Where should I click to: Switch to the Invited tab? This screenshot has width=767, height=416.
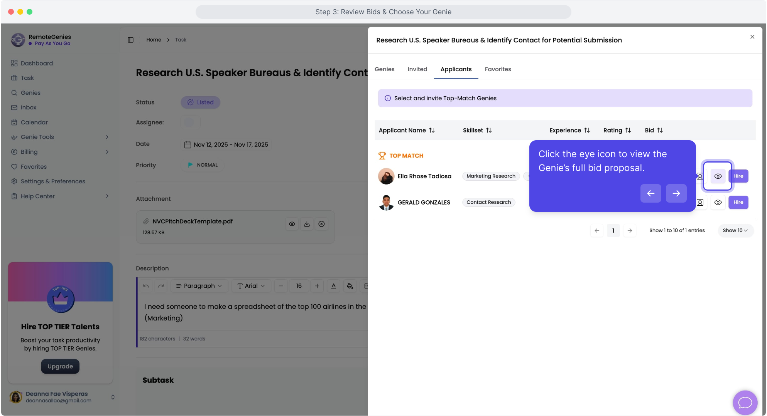click(x=417, y=69)
